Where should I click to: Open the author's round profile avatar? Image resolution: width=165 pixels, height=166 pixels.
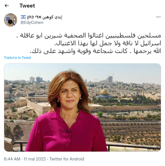(x=11, y=20)
